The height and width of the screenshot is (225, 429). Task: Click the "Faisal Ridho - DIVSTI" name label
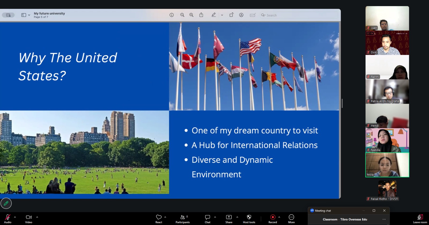[384, 199]
